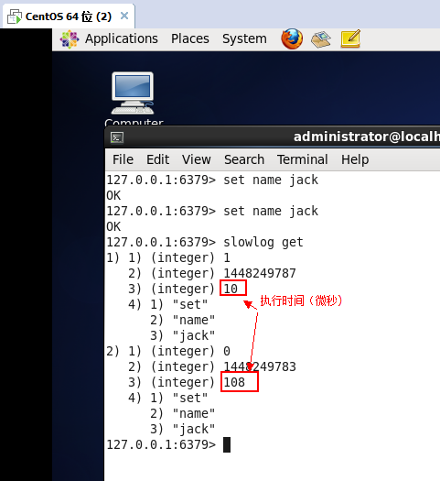Click the second OK response line
This screenshot has height=481, width=440.
click(x=113, y=226)
